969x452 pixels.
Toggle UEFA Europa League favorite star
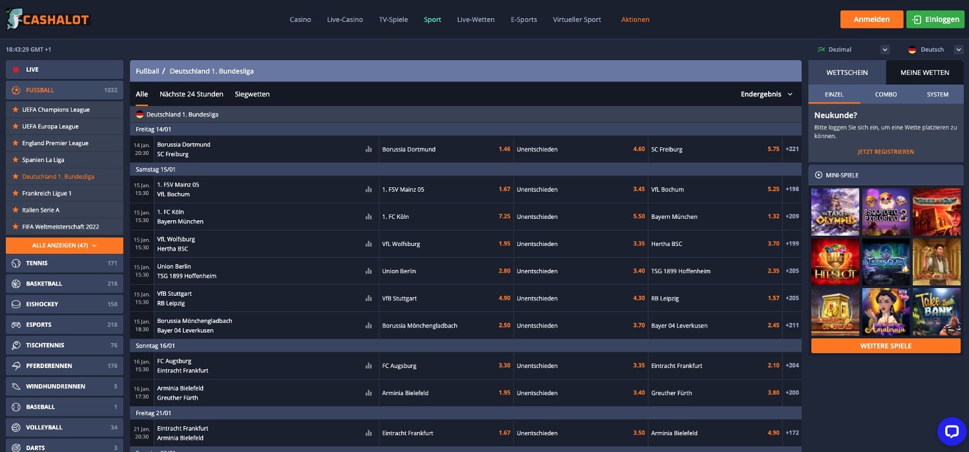pyautogui.click(x=16, y=126)
